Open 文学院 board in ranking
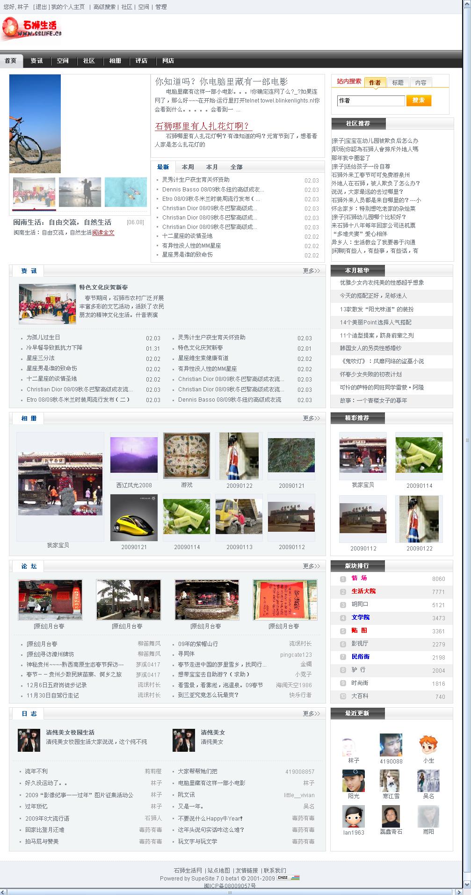The image size is (471, 895). [361, 617]
